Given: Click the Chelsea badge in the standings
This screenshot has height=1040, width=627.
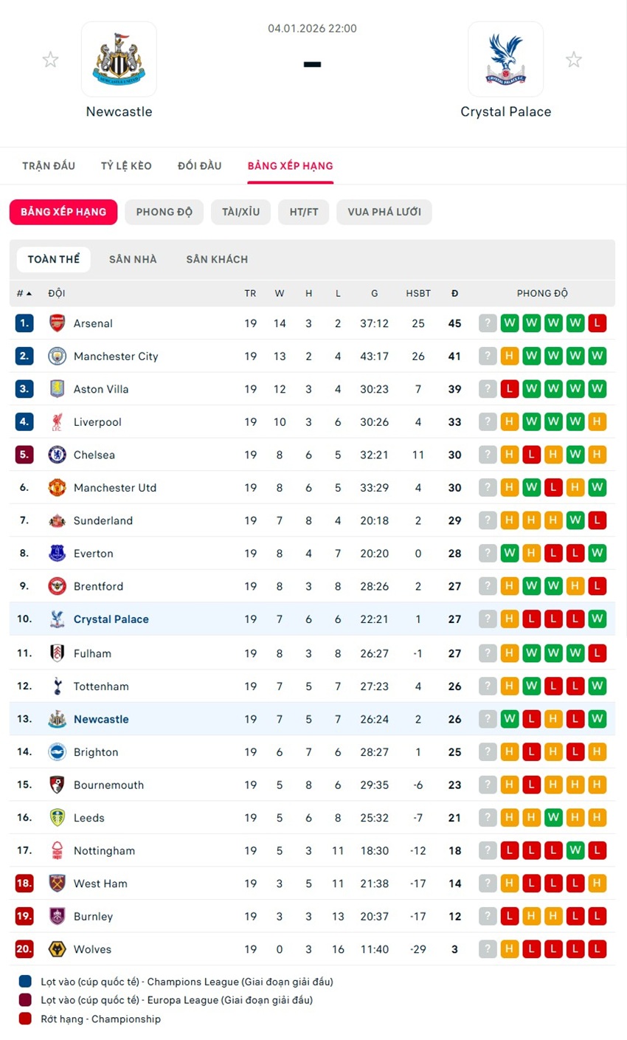Looking at the screenshot, I should pos(57,455).
